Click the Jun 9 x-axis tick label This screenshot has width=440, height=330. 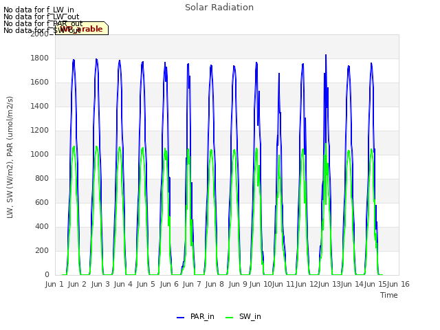click(x=238, y=284)
